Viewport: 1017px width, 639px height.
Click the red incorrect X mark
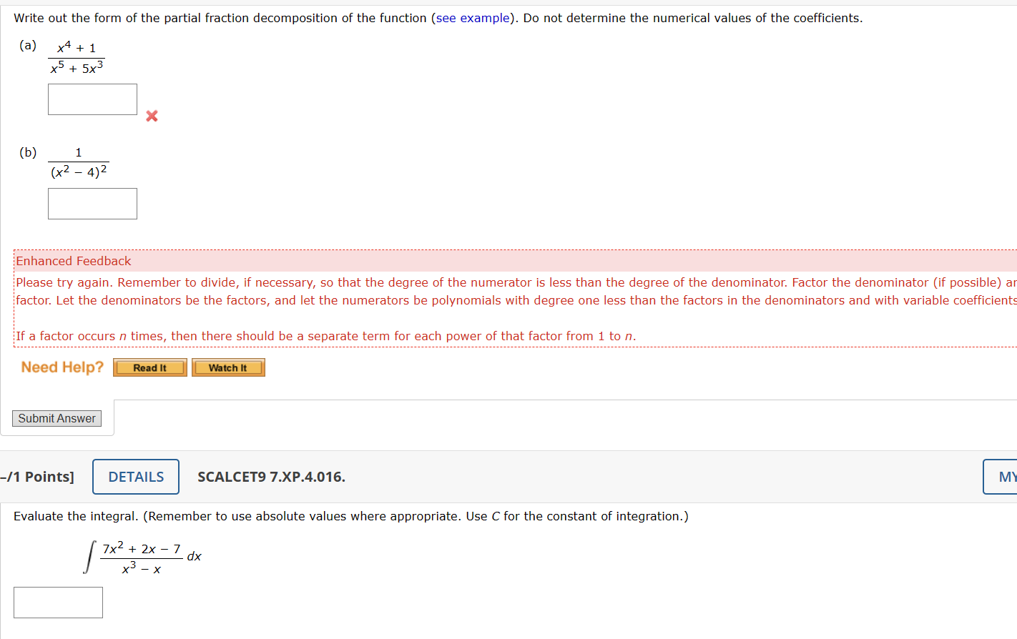152,116
